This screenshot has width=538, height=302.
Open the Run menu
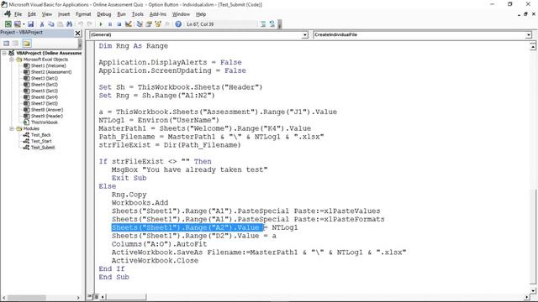pyautogui.click(x=121, y=14)
